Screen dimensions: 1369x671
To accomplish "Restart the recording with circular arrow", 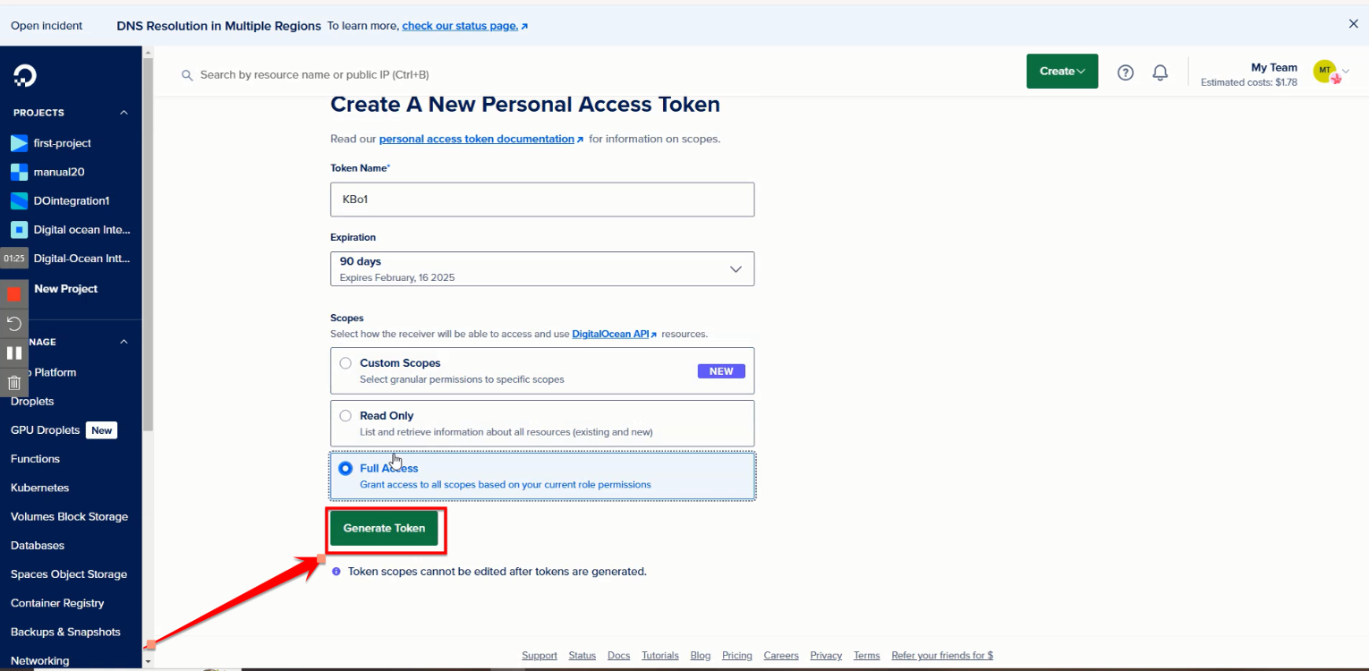I will pyautogui.click(x=14, y=323).
